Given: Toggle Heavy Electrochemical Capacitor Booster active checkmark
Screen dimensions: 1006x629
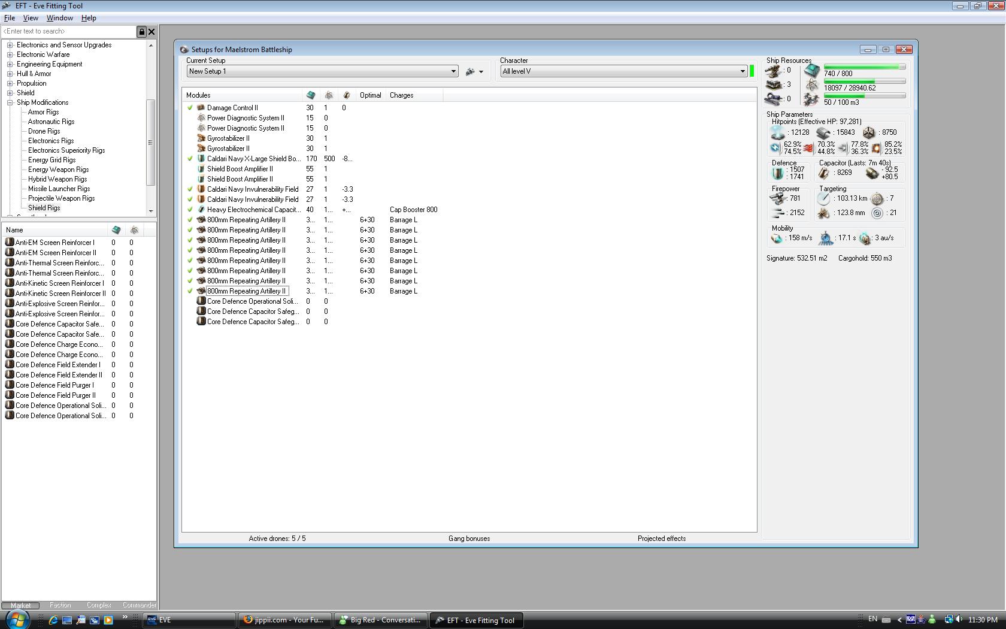Looking at the screenshot, I should 190,210.
